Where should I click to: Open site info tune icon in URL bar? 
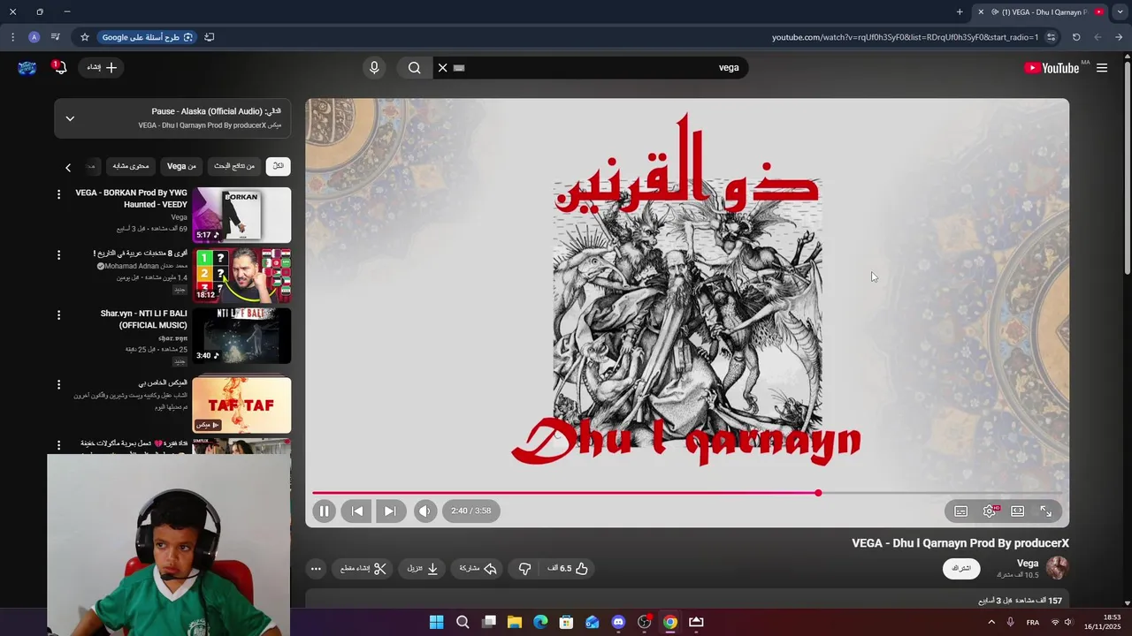pyautogui.click(x=1051, y=37)
